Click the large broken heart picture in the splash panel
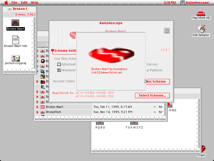The image size is (214, 161). [x=112, y=55]
